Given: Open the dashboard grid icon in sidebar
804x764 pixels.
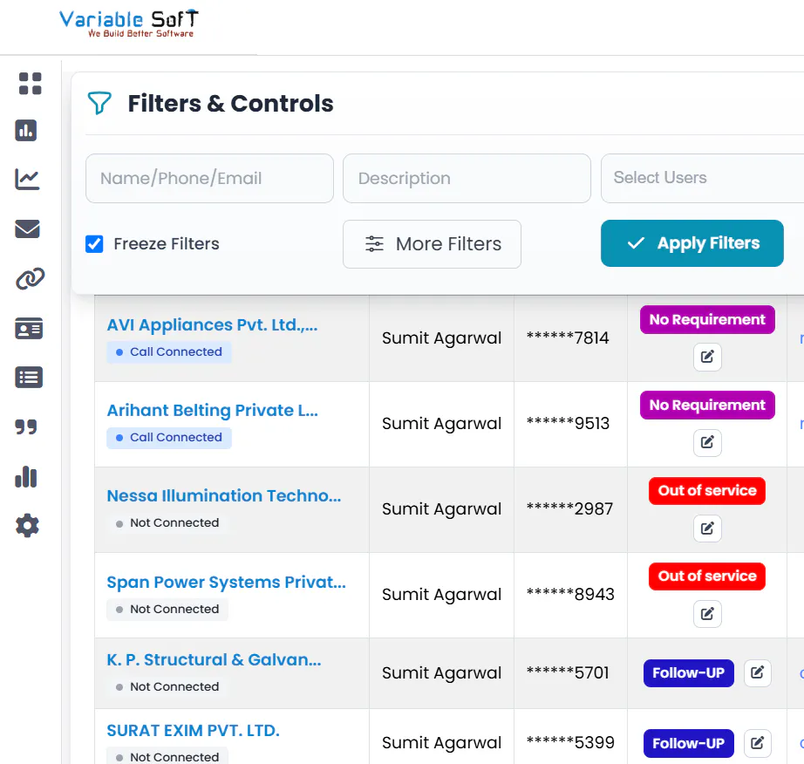Looking at the screenshot, I should (x=30, y=84).
